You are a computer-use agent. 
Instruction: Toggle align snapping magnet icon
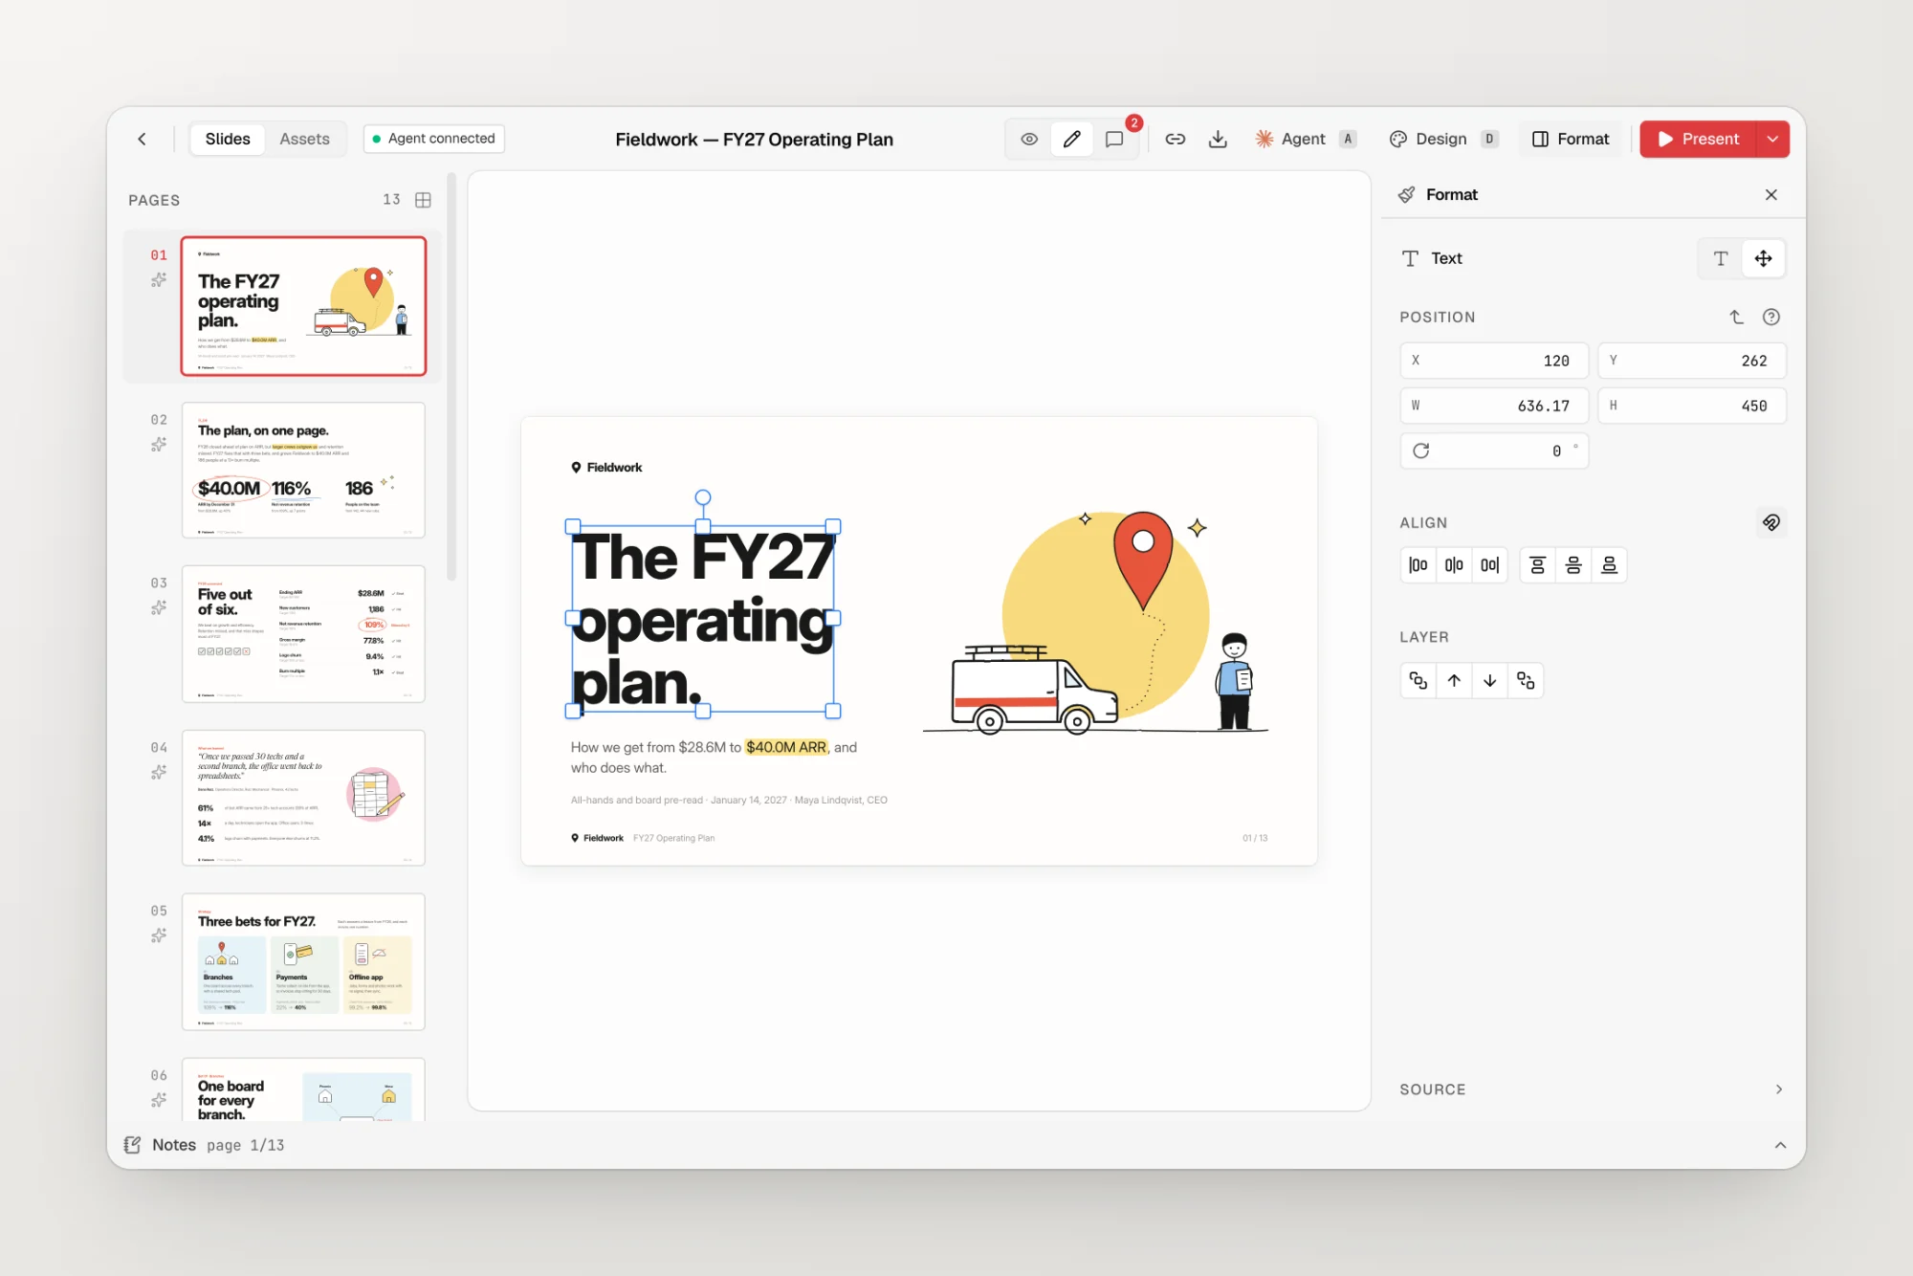[x=1771, y=522]
